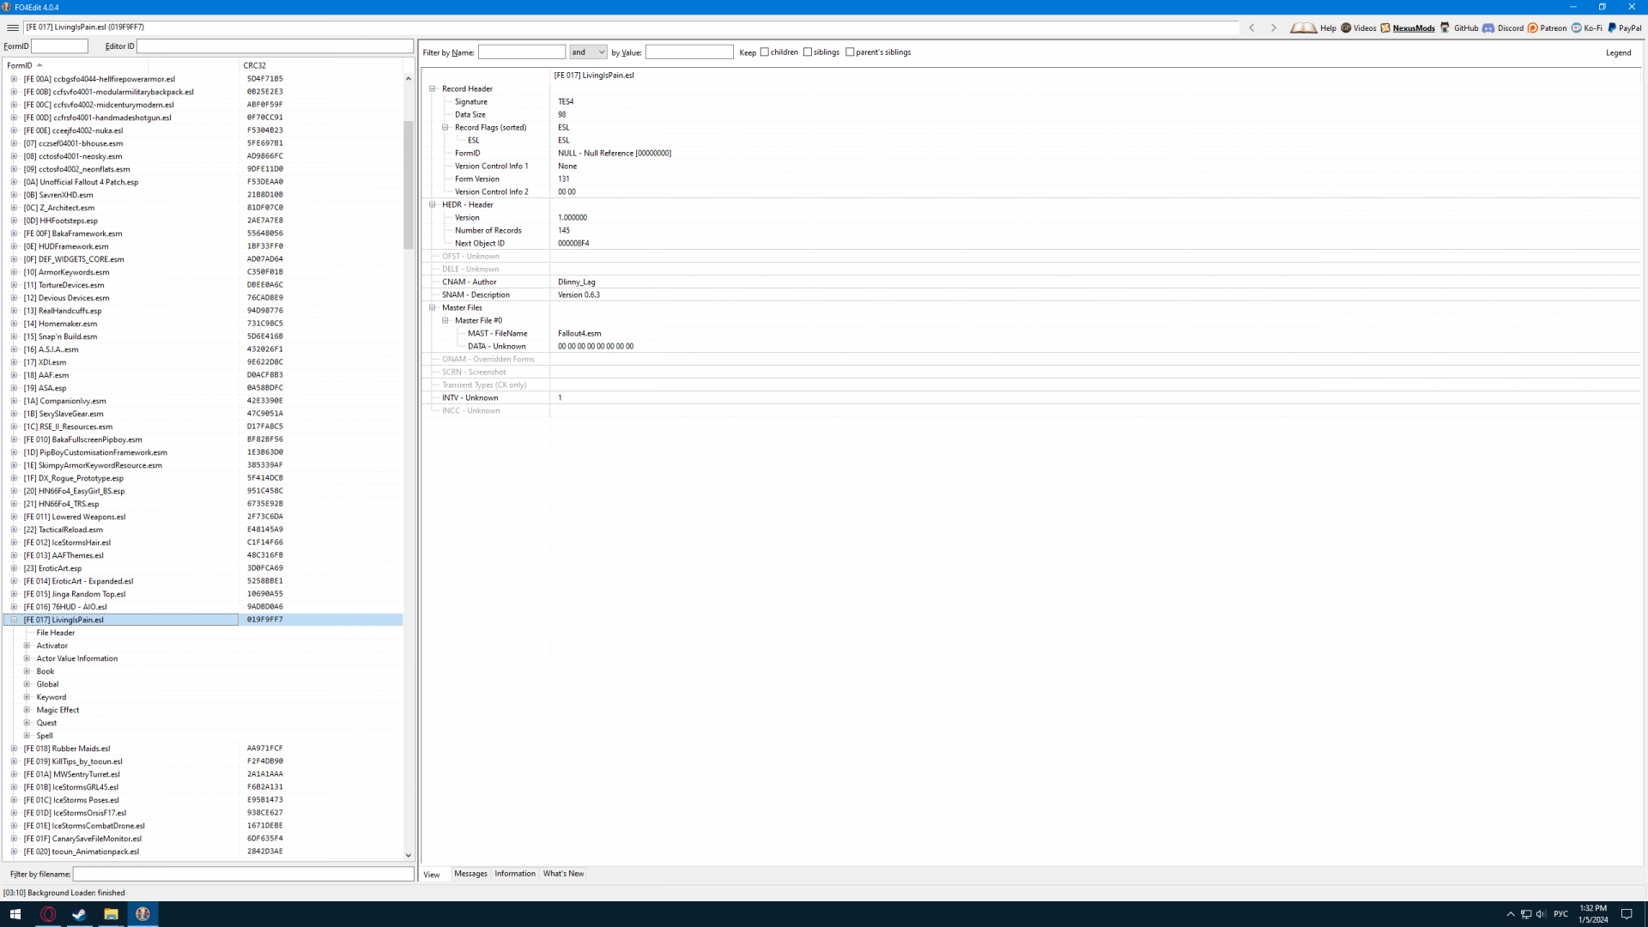The width and height of the screenshot is (1648, 927).
Task: Enable the Keep children checkbox
Action: (x=765, y=52)
